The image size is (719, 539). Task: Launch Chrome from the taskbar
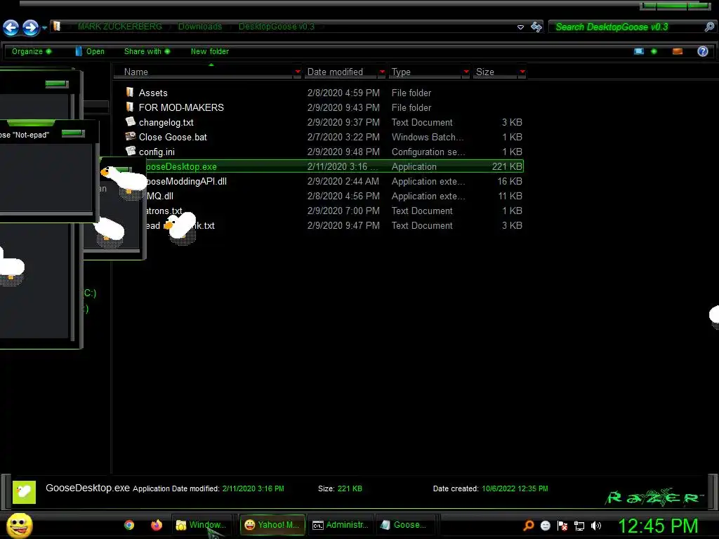click(x=129, y=525)
